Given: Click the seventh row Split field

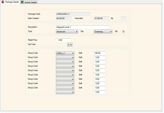Looking at the screenshot, I should tap(100, 79).
